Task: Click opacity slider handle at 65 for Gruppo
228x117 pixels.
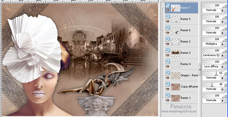Action: click(216, 74)
